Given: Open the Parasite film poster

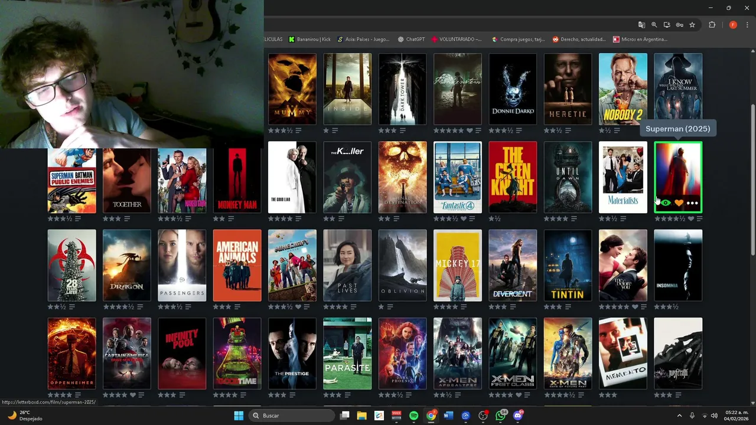Looking at the screenshot, I should point(347,354).
